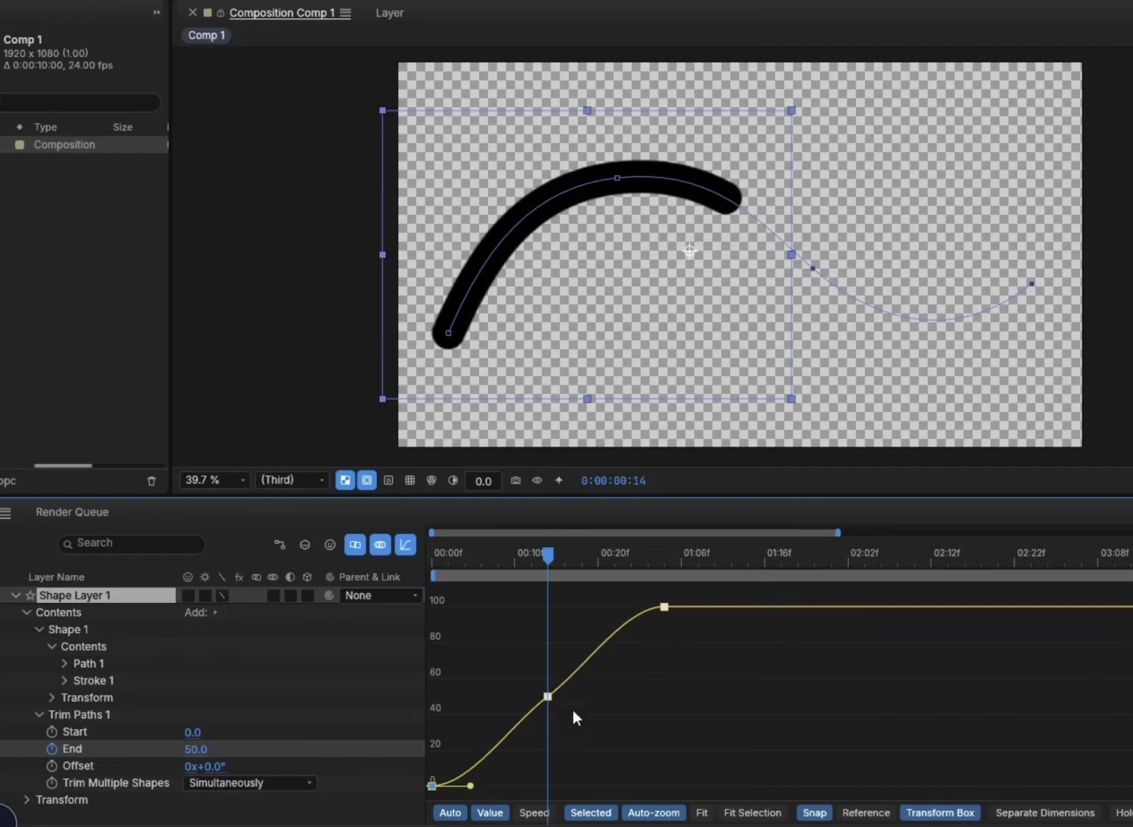
Task: Click the Value graph button
Action: 490,813
